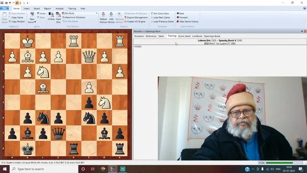Image resolution: width=307 pixels, height=173 pixels.
Task: Click Copy Position in the Clipboard group
Action: 17,22
